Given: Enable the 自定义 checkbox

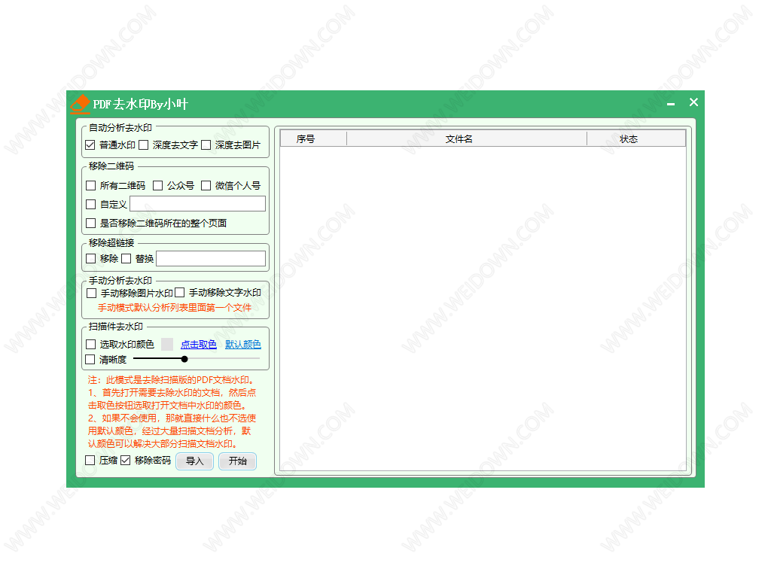Looking at the screenshot, I should [x=90, y=205].
